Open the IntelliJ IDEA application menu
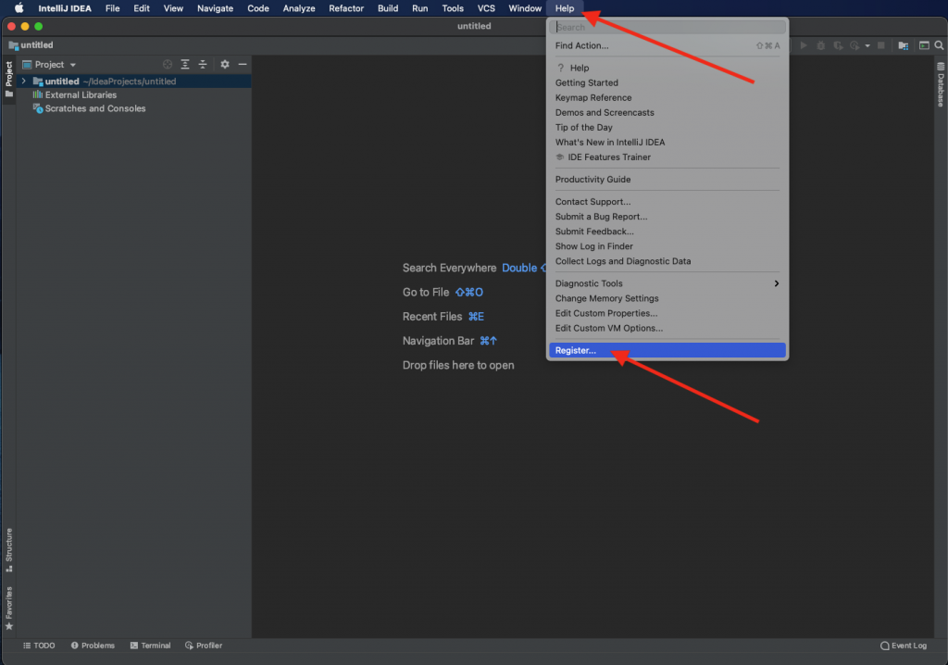 (x=65, y=8)
